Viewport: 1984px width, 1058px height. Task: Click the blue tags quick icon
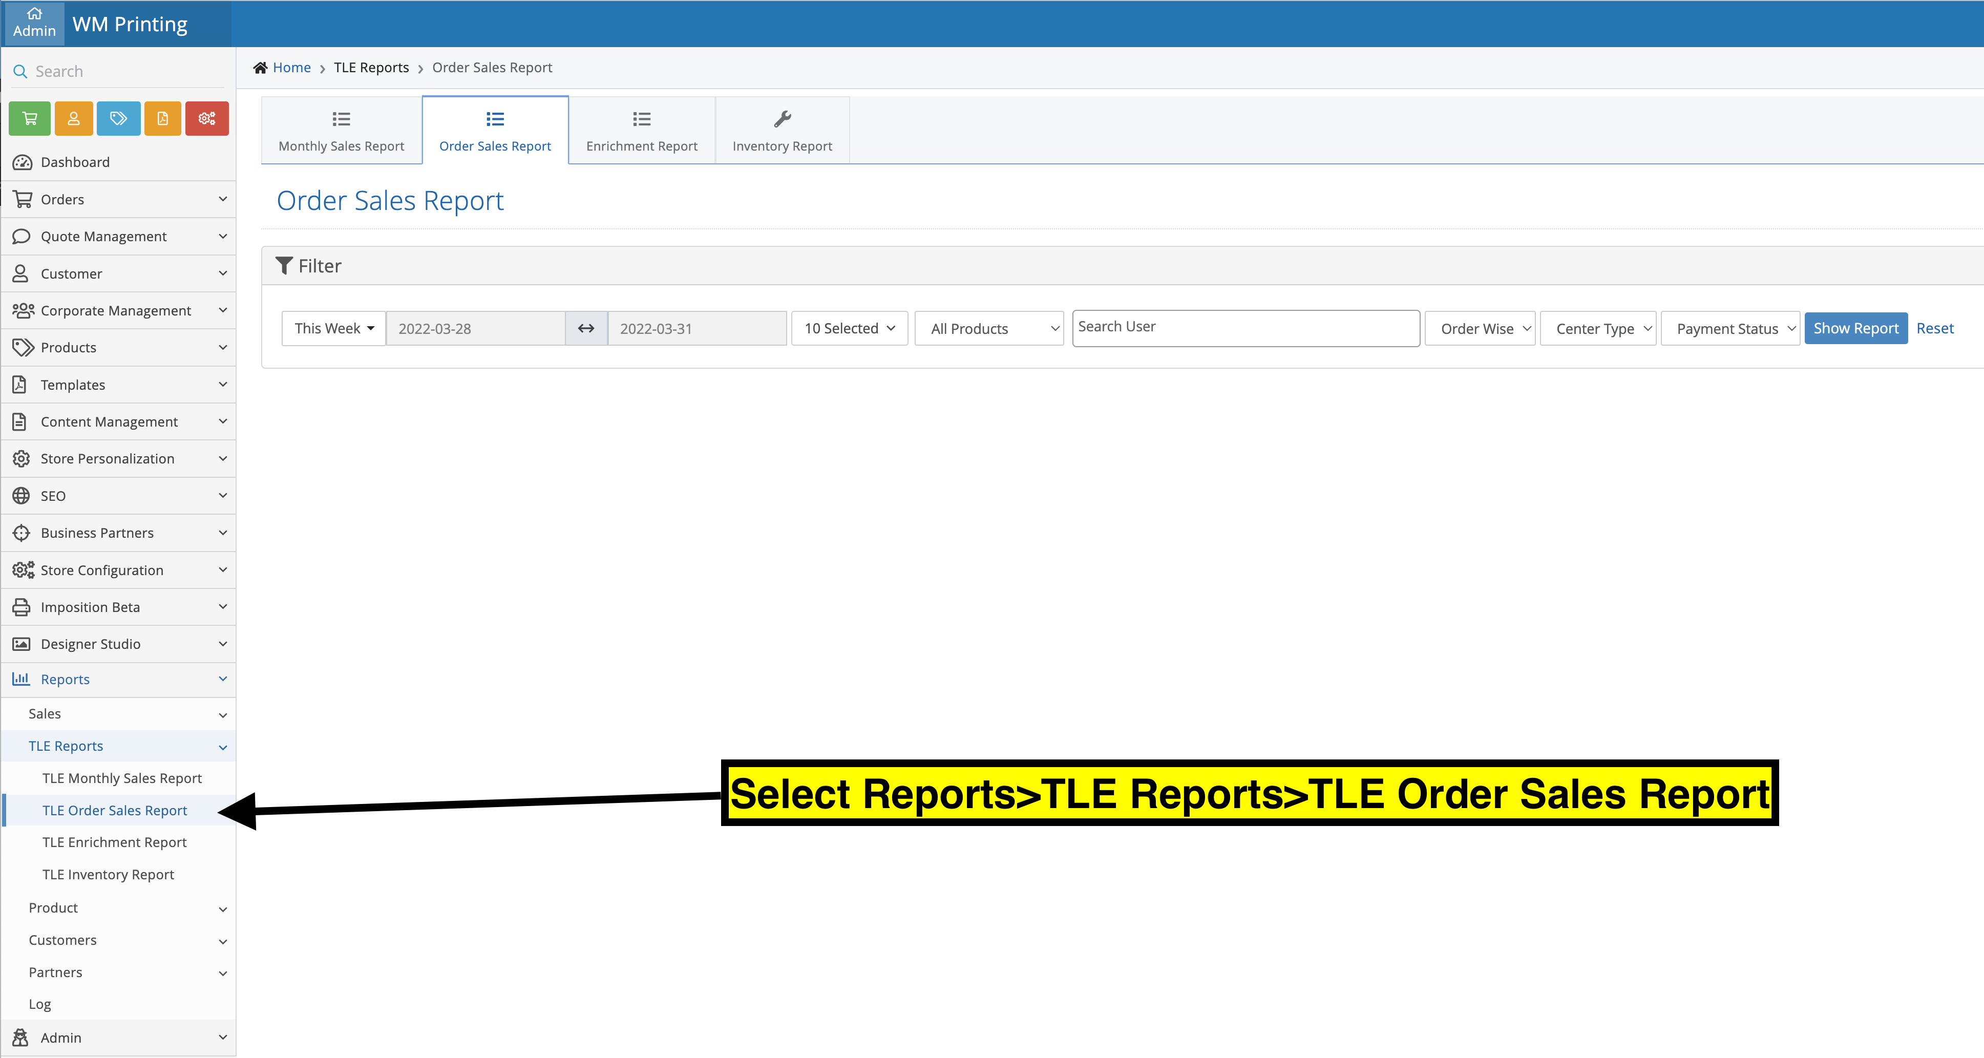pyautogui.click(x=119, y=119)
